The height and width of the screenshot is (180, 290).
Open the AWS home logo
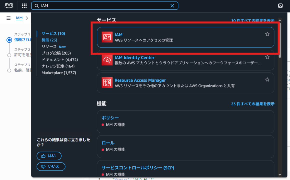(x=9, y=5)
